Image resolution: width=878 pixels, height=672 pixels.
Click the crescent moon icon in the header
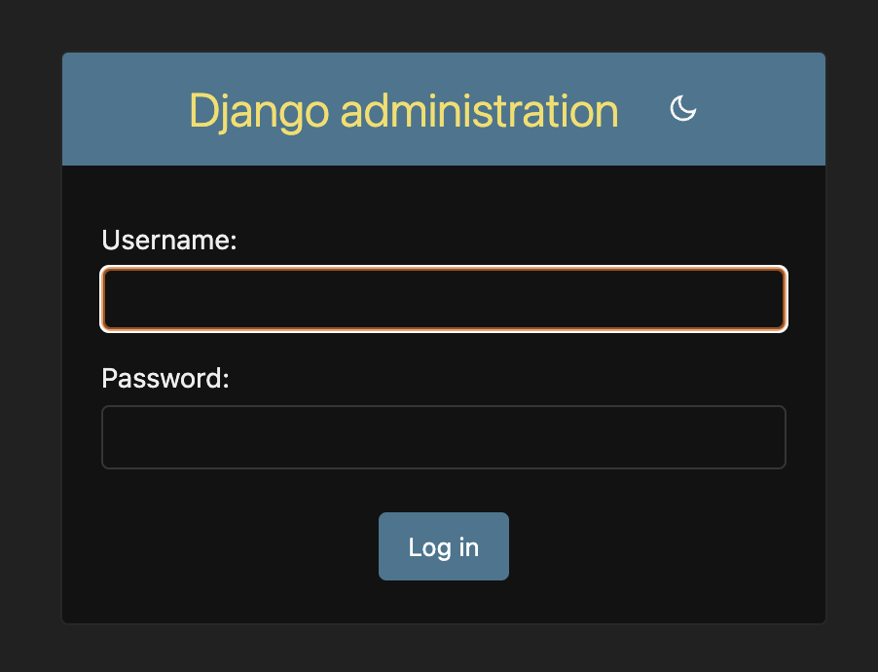683,109
